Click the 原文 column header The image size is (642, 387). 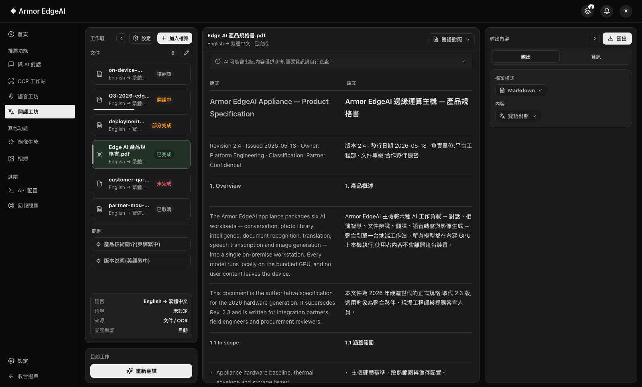pyautogui.click(x=215, y=83)
